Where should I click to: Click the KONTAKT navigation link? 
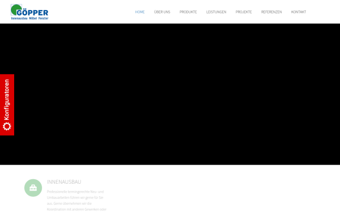299,12
